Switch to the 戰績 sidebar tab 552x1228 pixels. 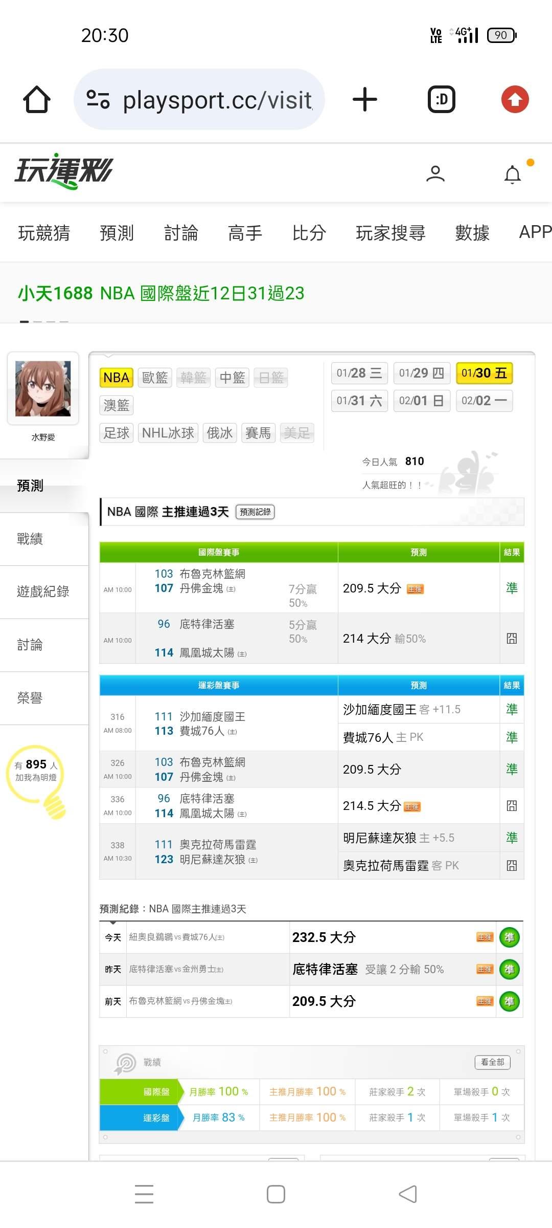pos(30,539)
